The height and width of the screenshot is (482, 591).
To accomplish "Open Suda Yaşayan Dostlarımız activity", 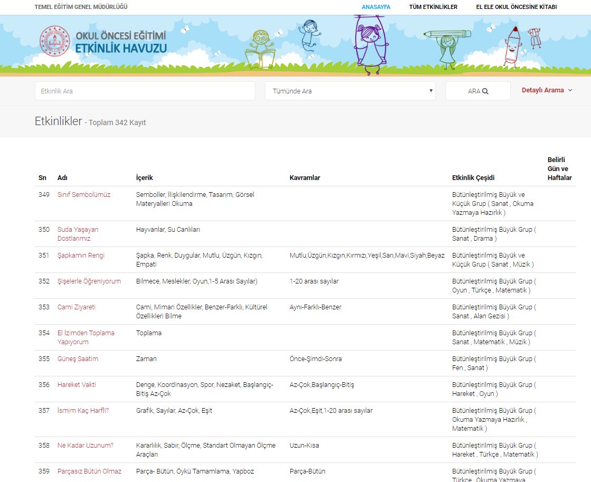I will 78,234.
